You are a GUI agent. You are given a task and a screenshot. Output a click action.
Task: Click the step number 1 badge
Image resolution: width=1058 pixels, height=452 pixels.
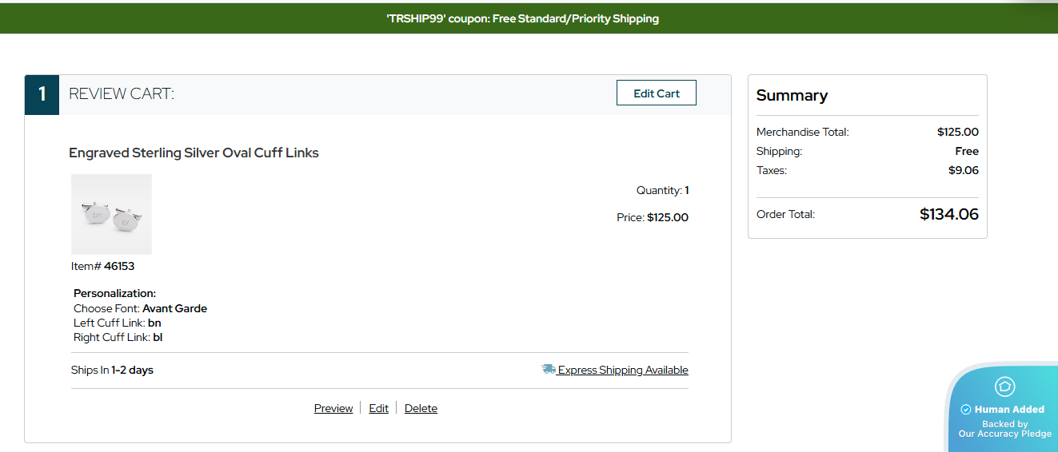[x=42, y=94]
